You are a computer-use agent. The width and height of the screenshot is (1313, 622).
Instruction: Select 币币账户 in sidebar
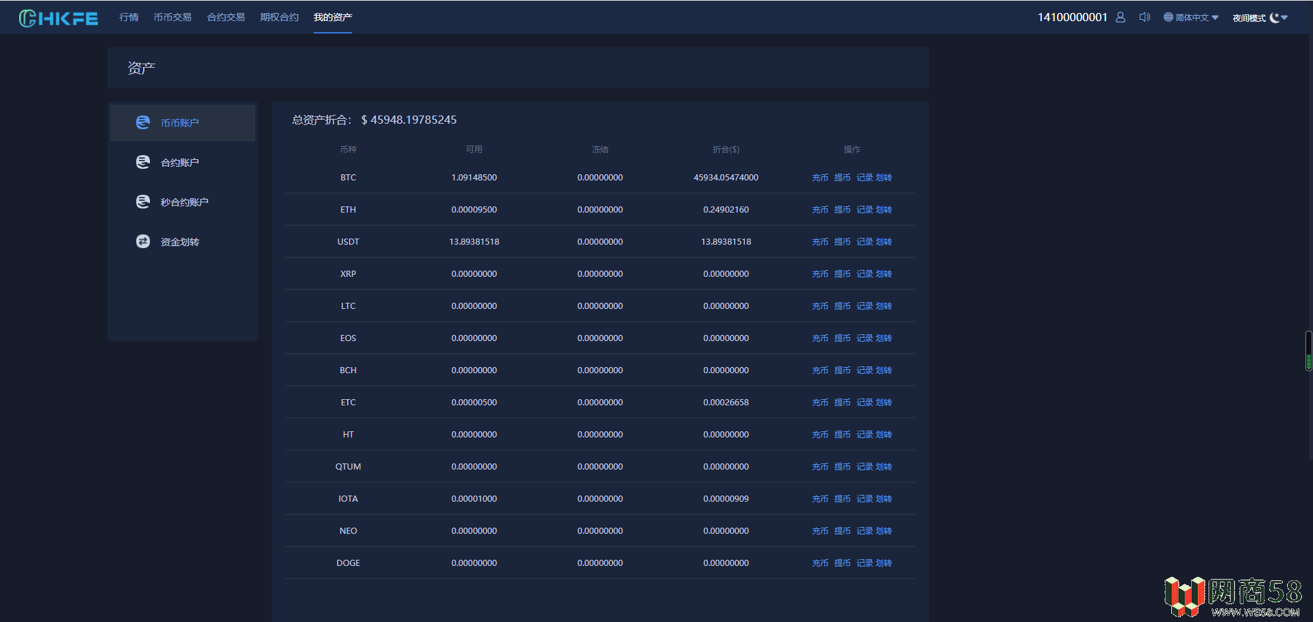pos(183,123)
